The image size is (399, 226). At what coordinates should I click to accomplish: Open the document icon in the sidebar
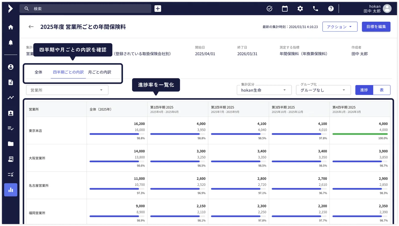pos(10,82)
